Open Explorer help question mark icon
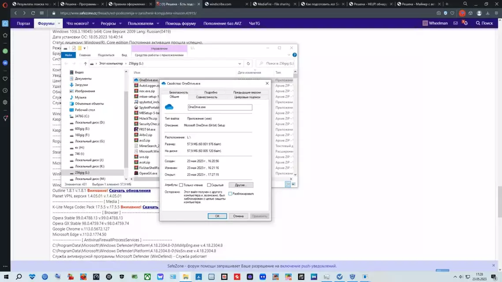Screen dimensions: 502x282 tap(295, 55)
